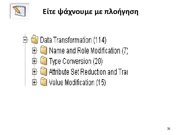181x135 pixels.
Task: Click the Value Modification folder icon
Action: (44, 82)
